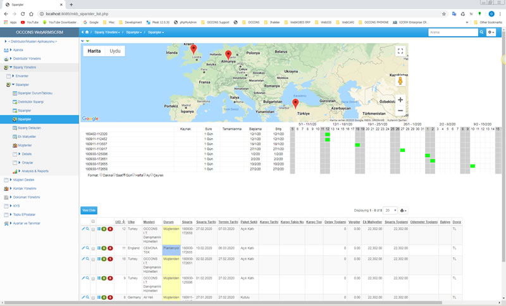Viewport: 506px width, 306px height.
Task: Edit the UID 12 order with pencil icon
Action: (x=83, y=229)
